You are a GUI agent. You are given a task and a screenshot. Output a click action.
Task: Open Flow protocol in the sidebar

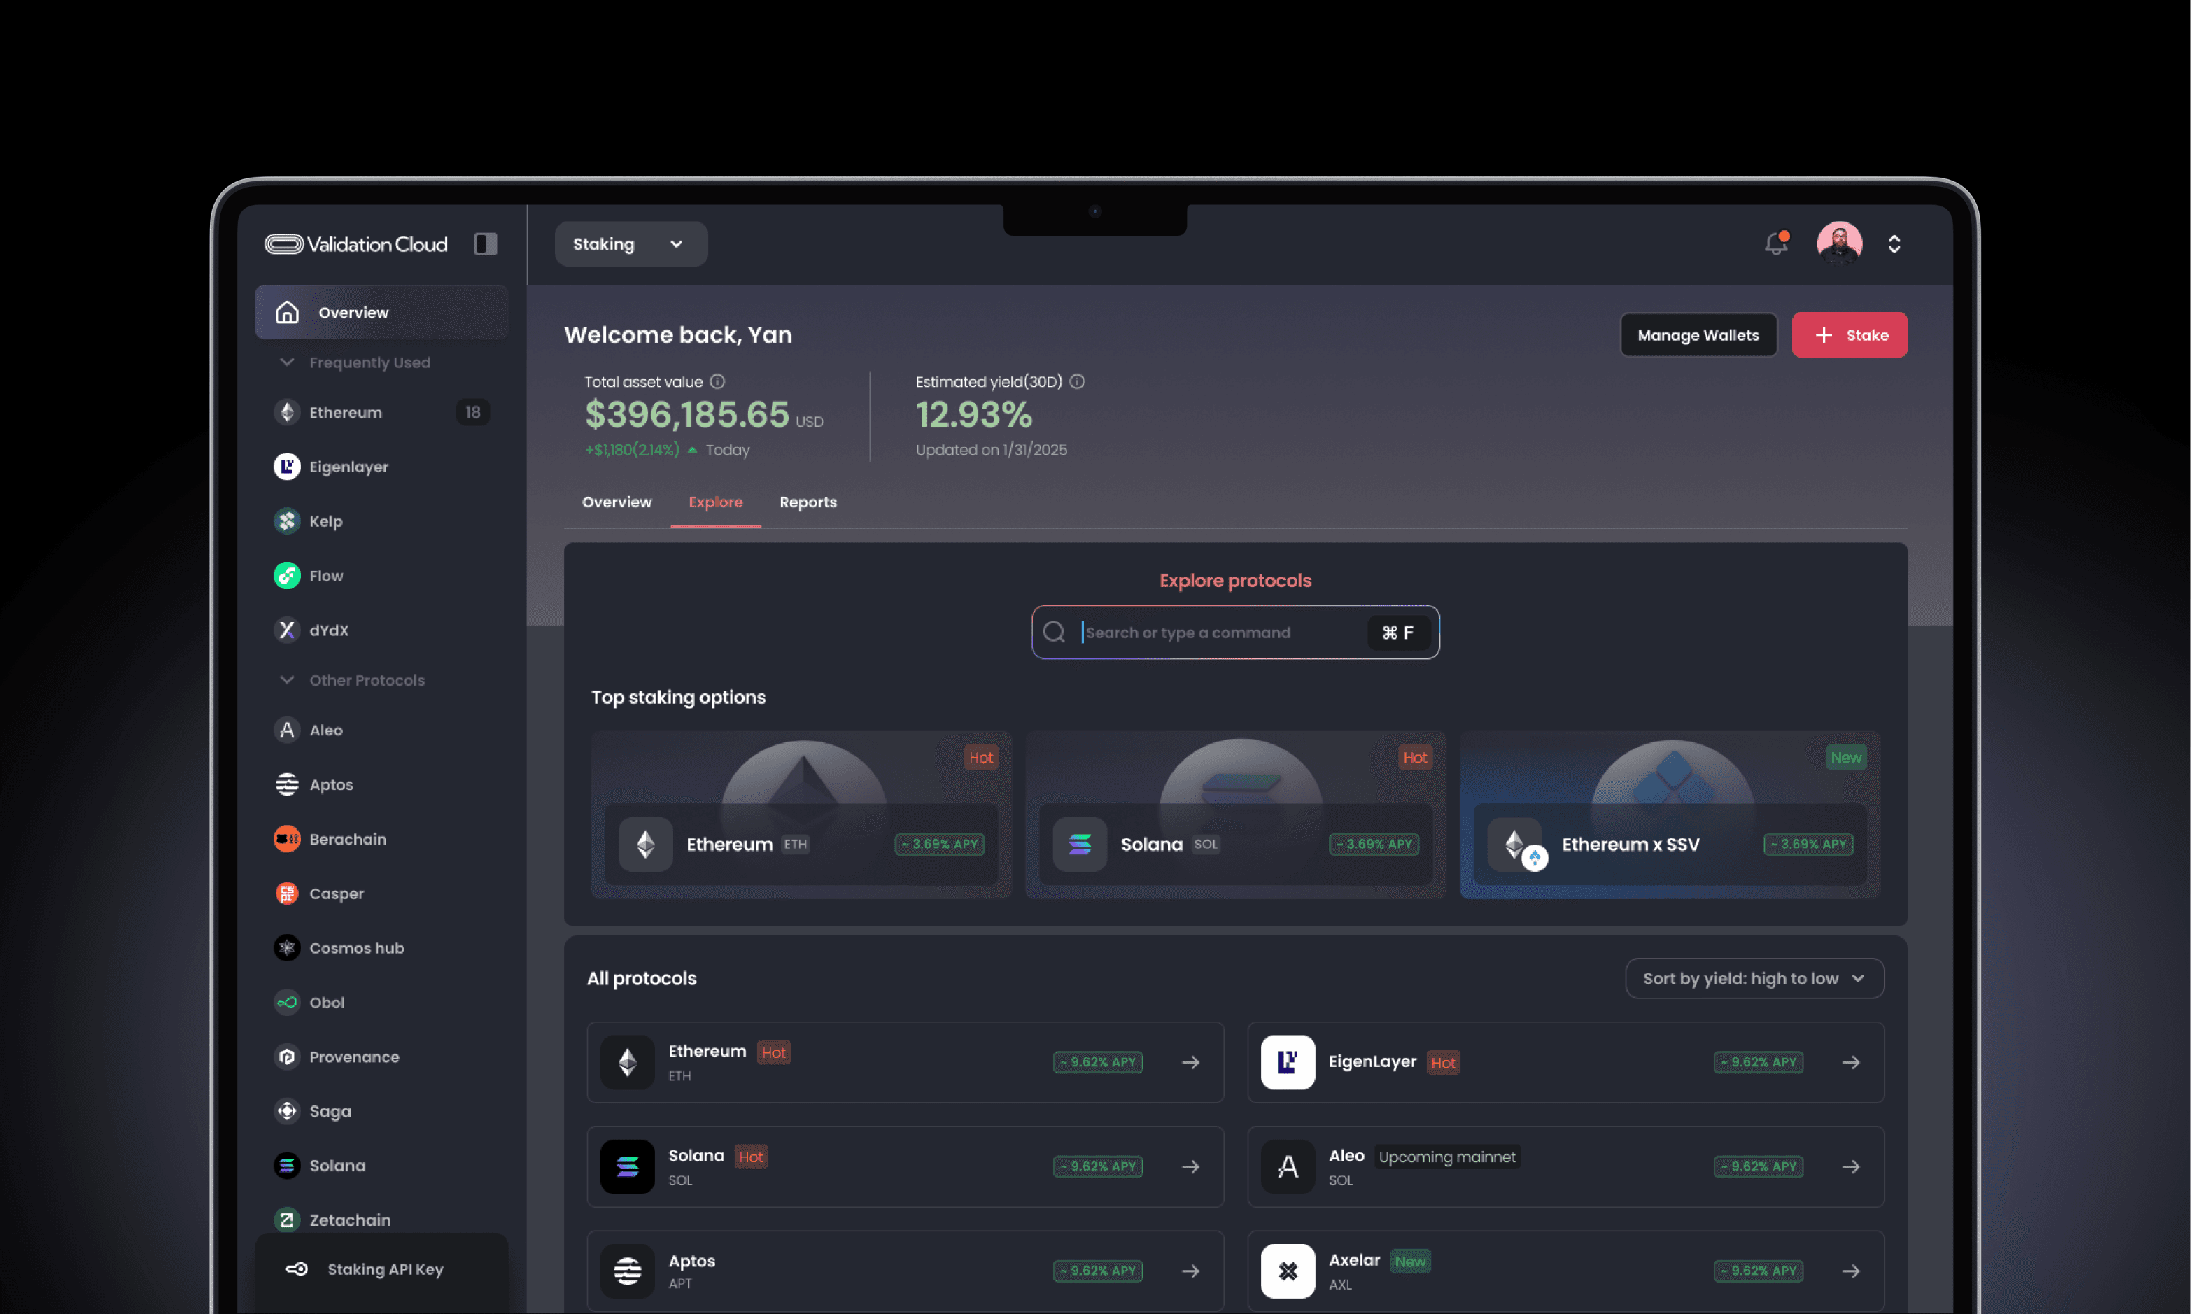tap(326, 576)
